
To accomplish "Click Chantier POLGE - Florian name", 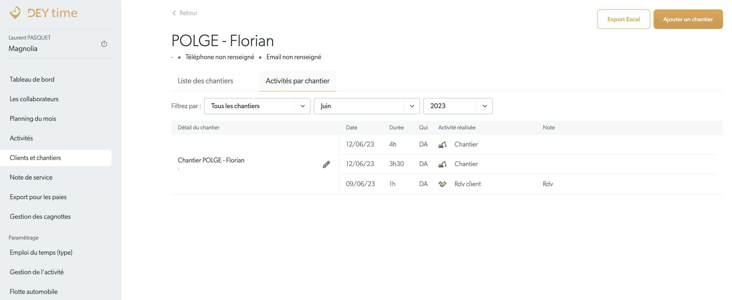I will coord(211,160).
